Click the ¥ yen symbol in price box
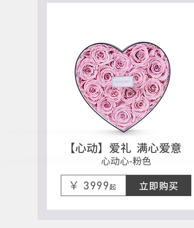This screenshot has width=194, height=228. (x=74, y=185)
